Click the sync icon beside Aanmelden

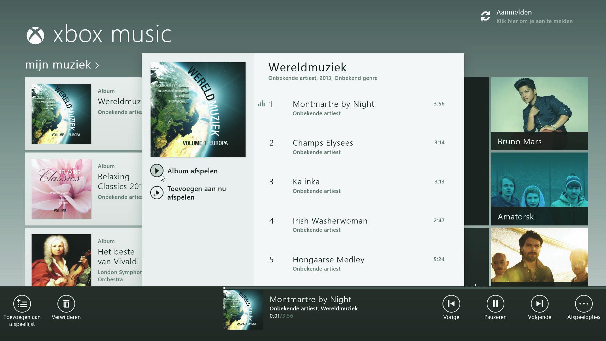pos(485,16)
